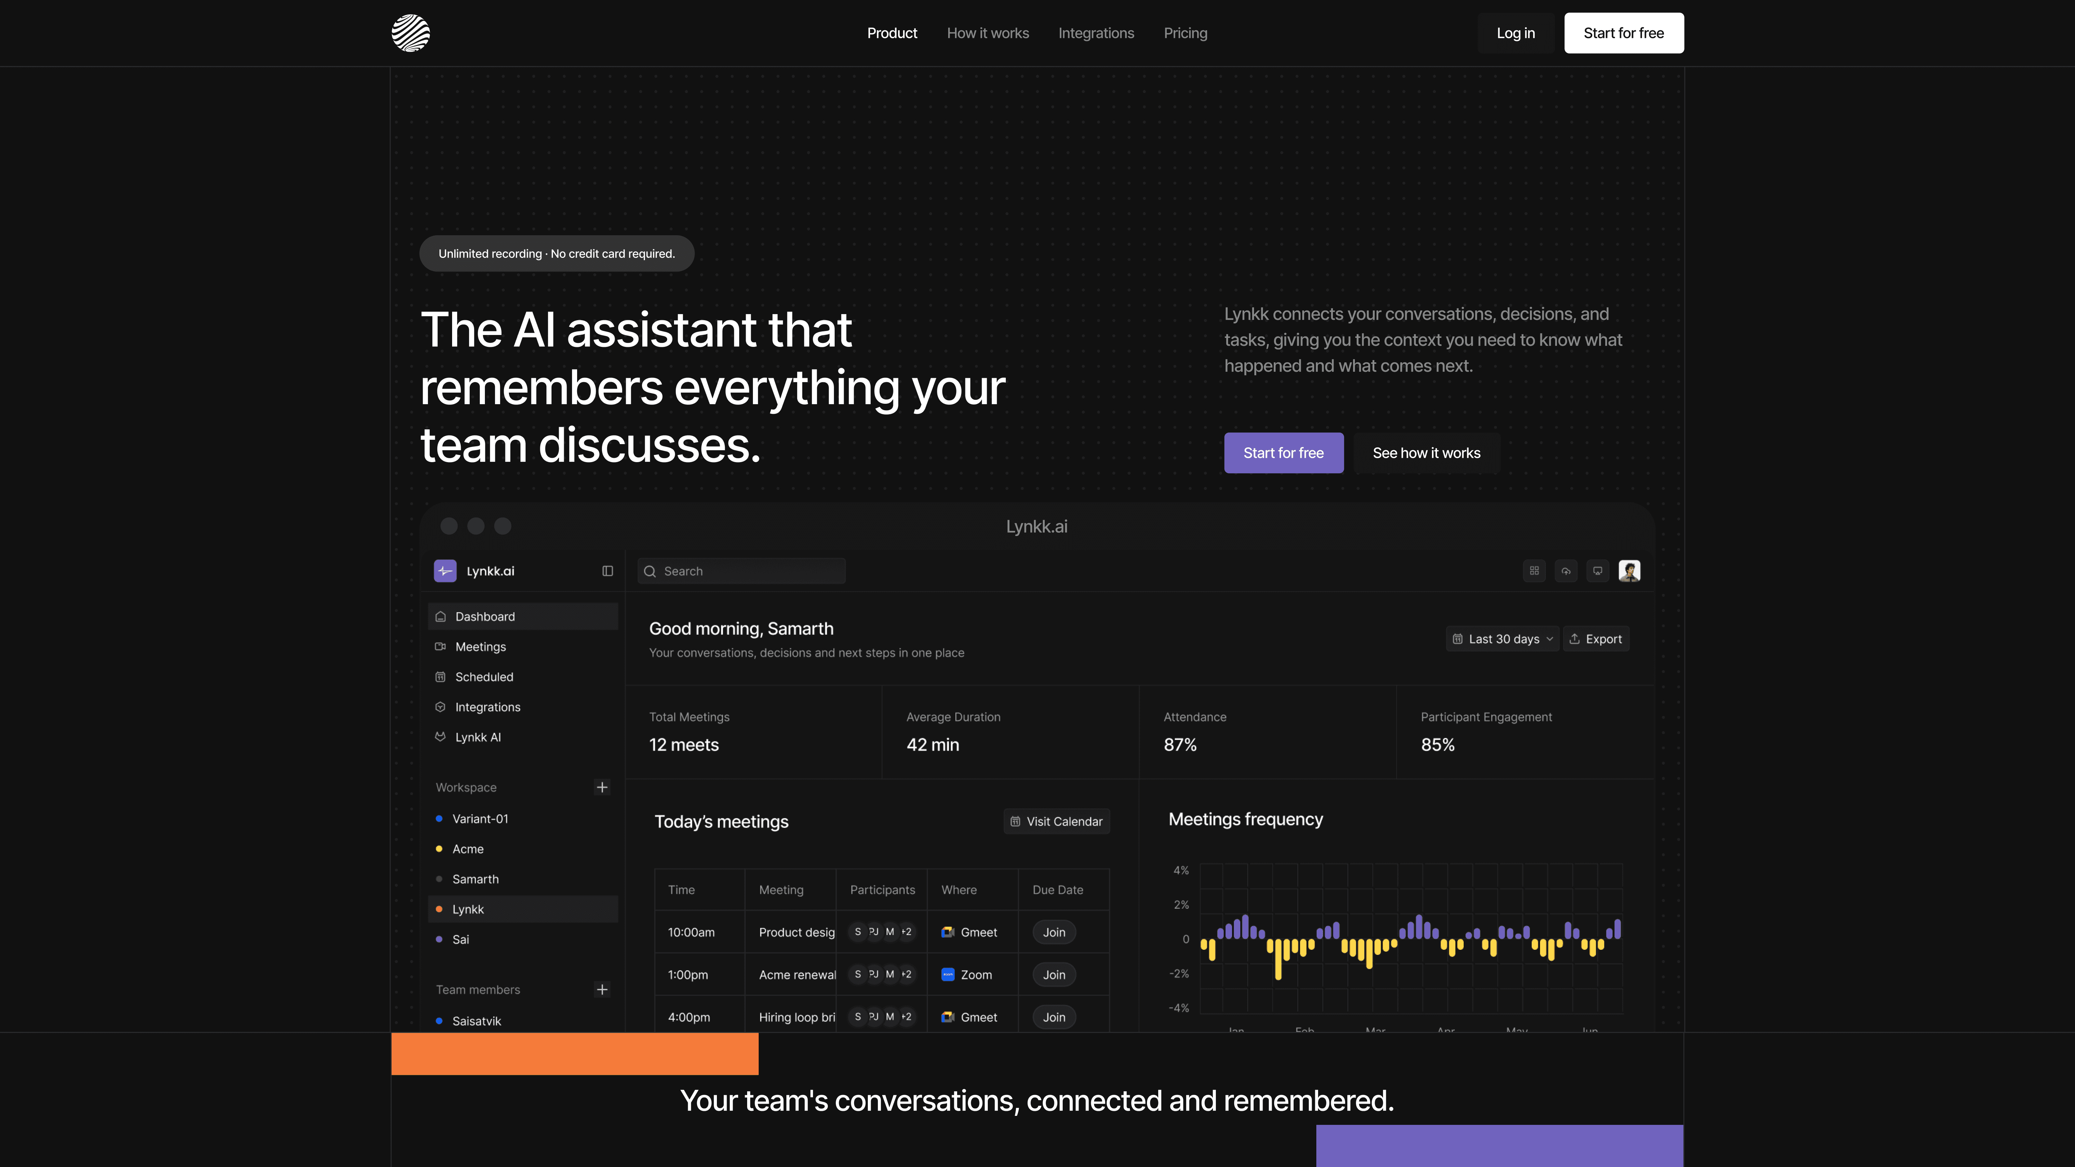The height and width of the screenshot is (1167, 2075).
Task: Open Scheduled in the sidebar
Action: pyautogui.click(x=523, y=676)
